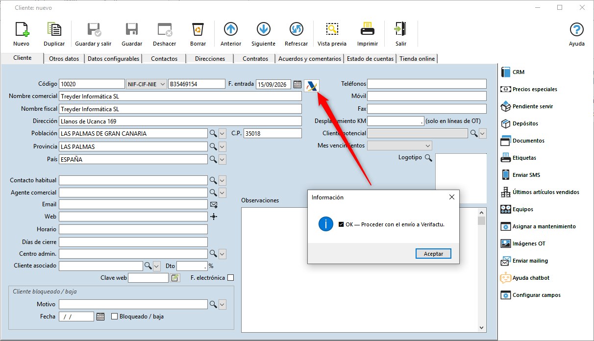Go to the previous record with Anterior
The image size is (594, 341).
click(231, 34)
